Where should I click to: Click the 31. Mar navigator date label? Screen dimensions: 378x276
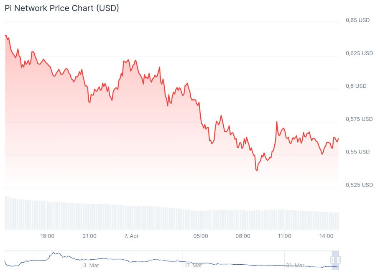294,266
